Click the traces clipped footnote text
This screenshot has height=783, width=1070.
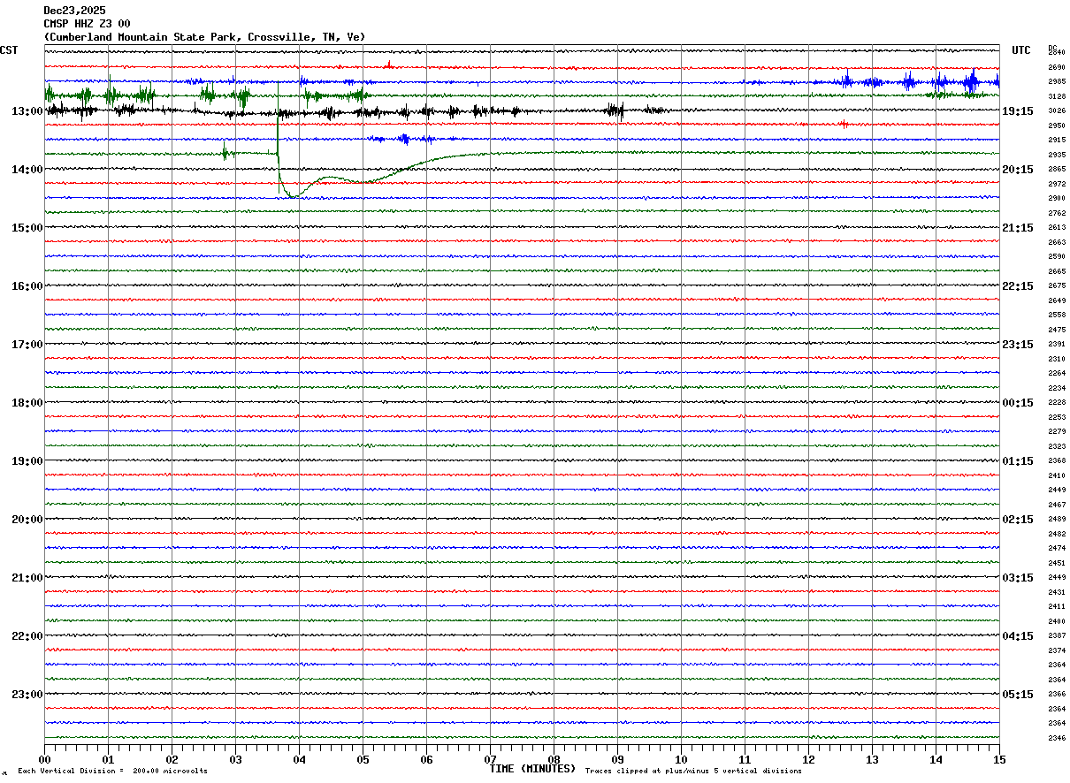[693, 772]
